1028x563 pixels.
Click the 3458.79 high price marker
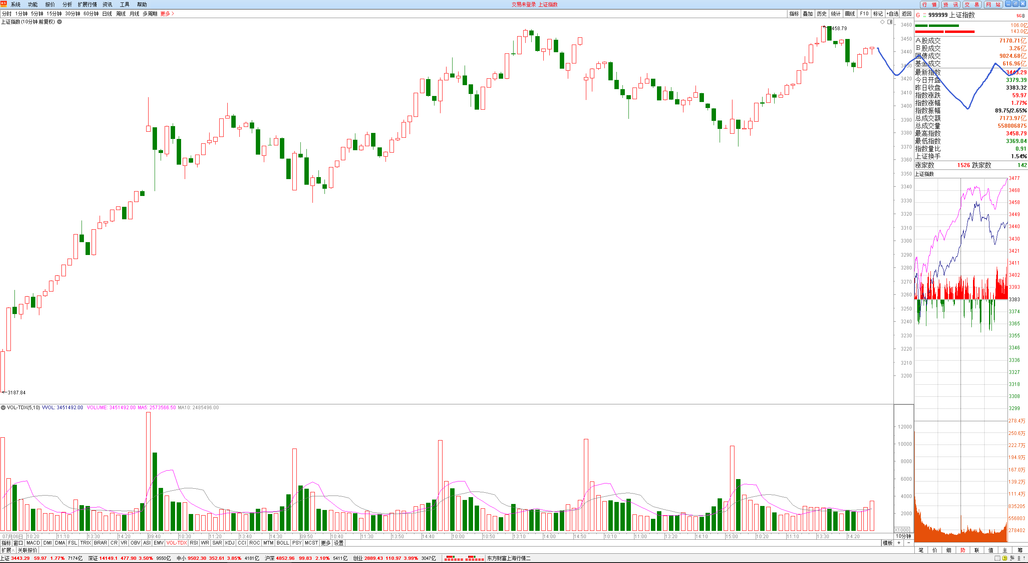tap(838, 29)
